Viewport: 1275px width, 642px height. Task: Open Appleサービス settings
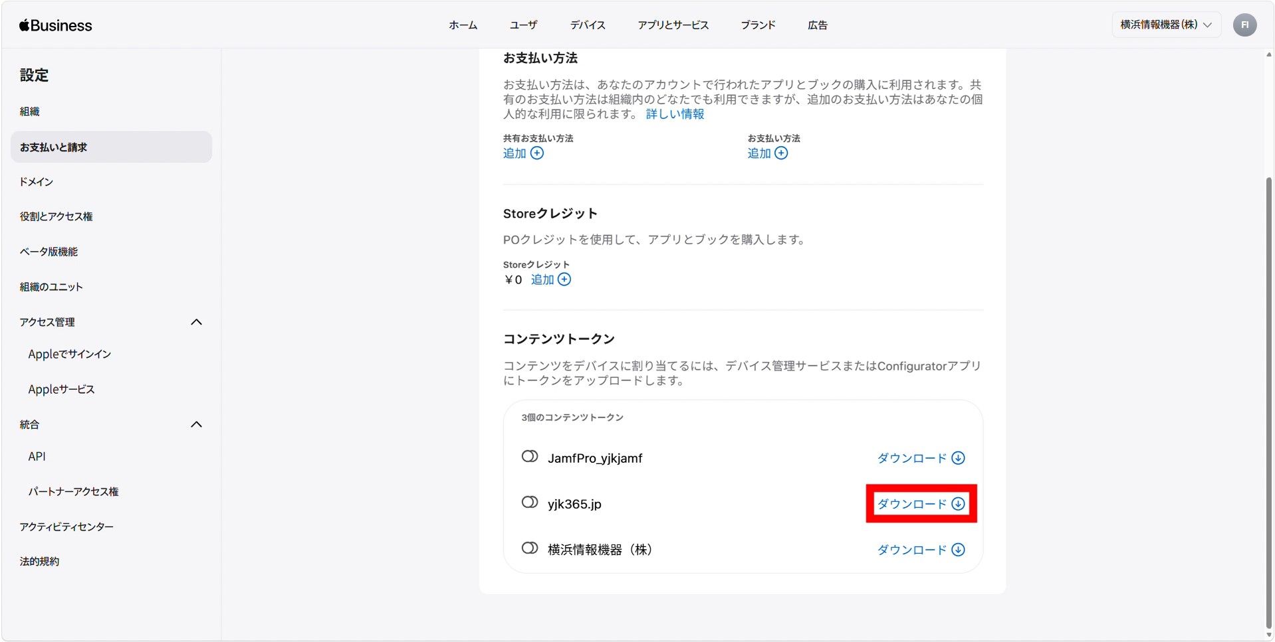(62, 390)
